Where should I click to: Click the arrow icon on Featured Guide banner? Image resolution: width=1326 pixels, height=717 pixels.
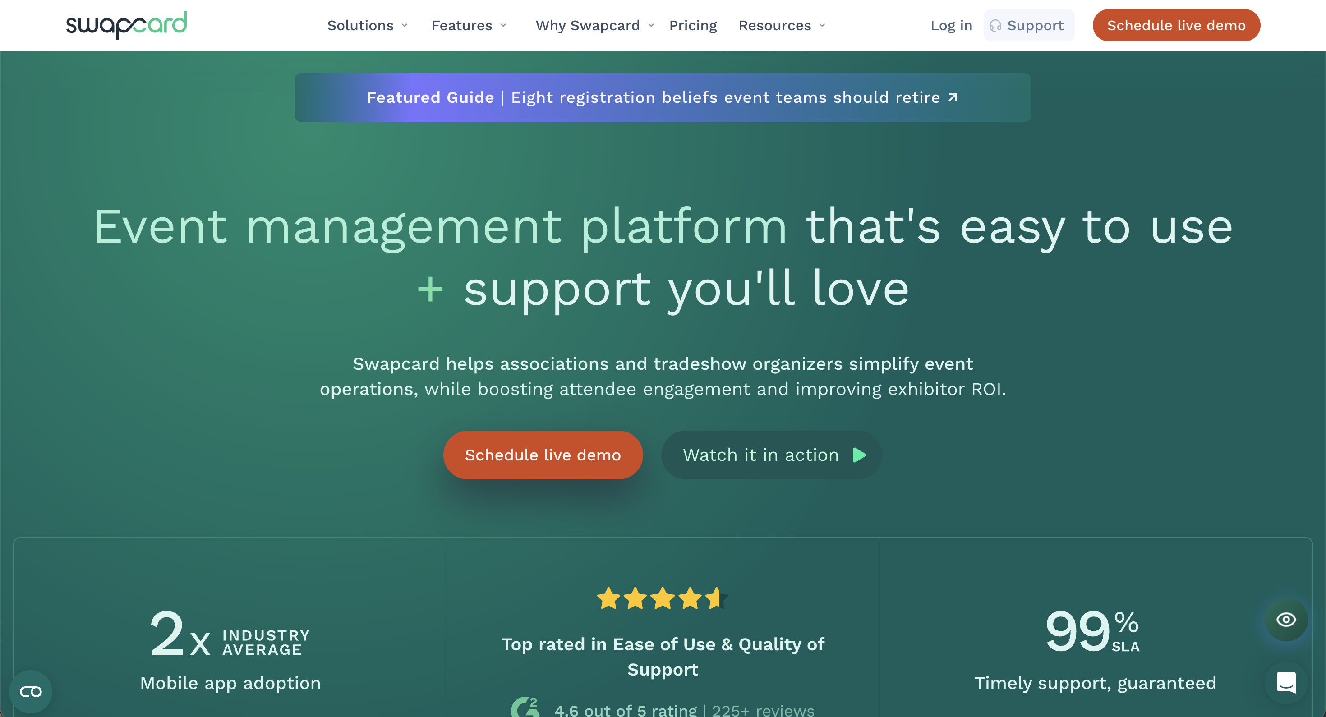(x=953, y=97)
